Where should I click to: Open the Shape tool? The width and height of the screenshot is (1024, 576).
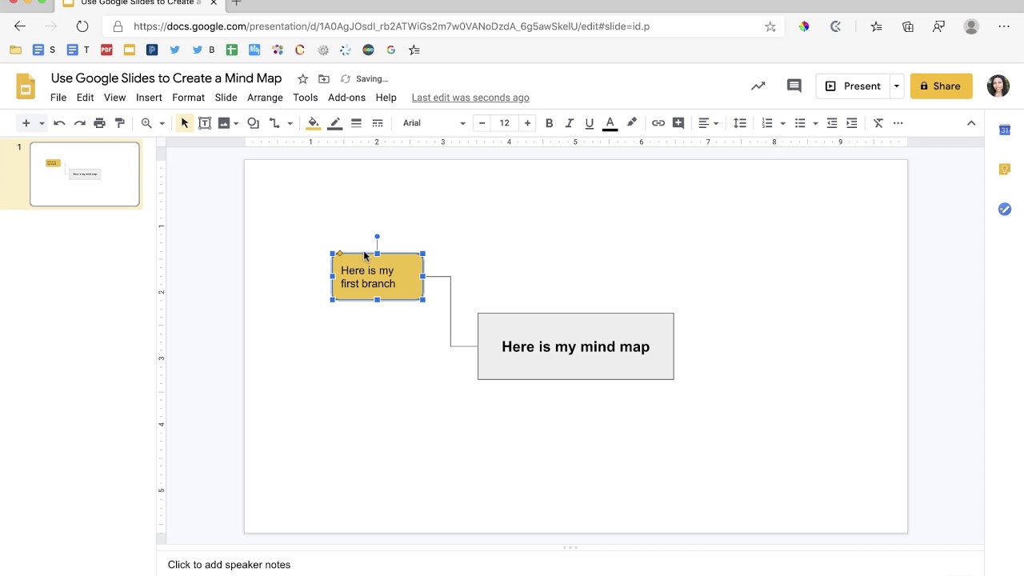click(254, 123)
